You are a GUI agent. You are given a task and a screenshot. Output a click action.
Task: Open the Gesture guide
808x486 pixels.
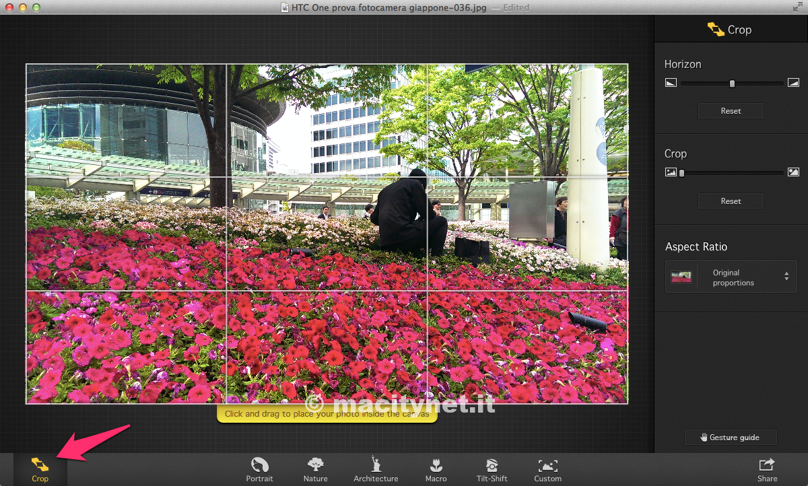pyautogui.click(x=731, y=438)
